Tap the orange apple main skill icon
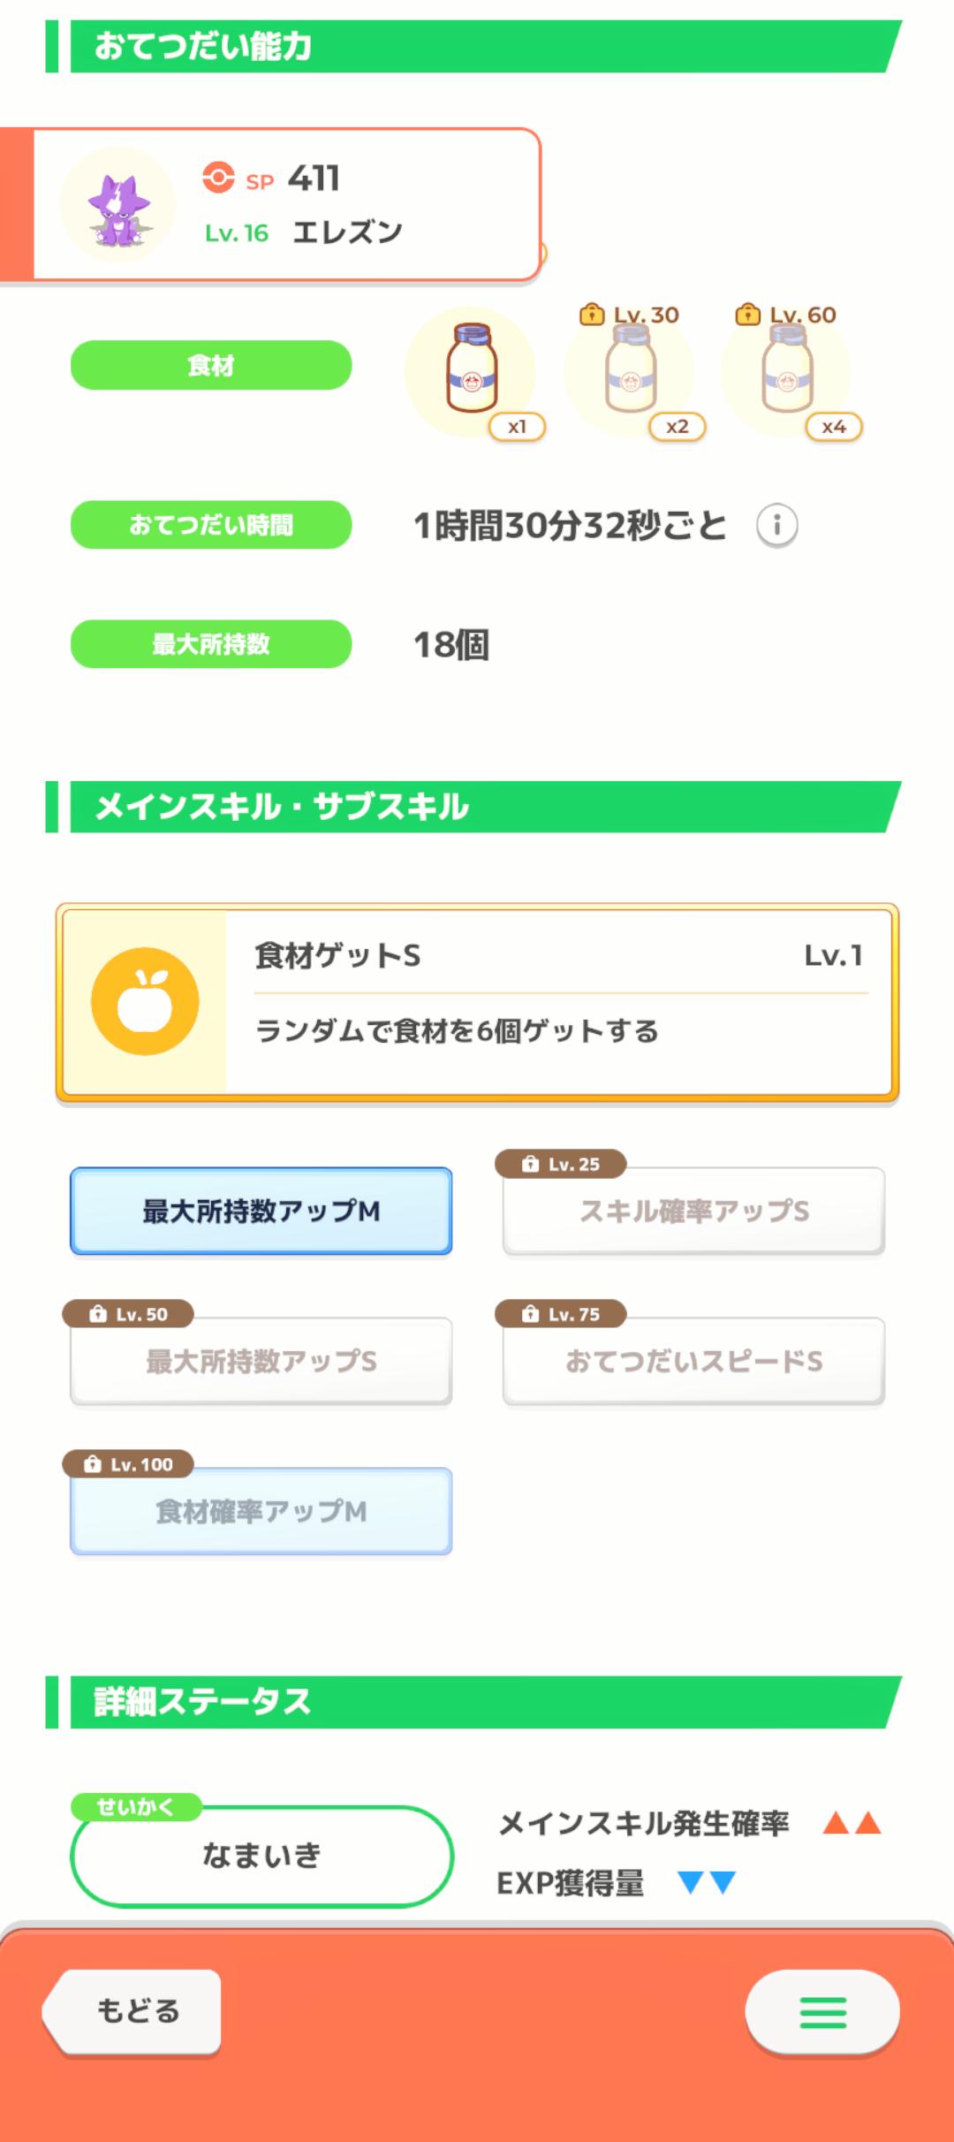 (x=145, y=1001)
